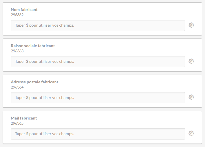Click the "Raison sociale fabricant" label

pyautogui.click(x=33, y=46)
